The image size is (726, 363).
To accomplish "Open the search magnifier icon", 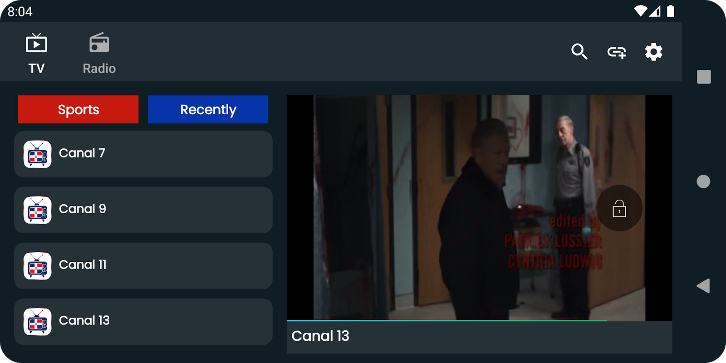I will (x=579, y=52).
